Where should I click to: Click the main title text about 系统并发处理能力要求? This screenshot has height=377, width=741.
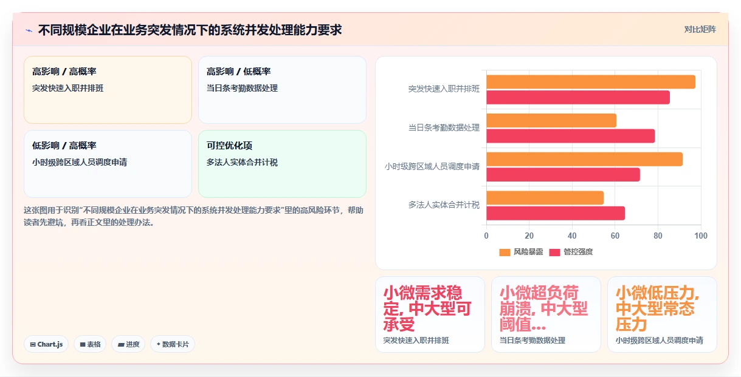tap(190, 30)
